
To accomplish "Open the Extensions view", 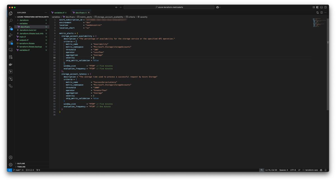I will coord(11,43).
